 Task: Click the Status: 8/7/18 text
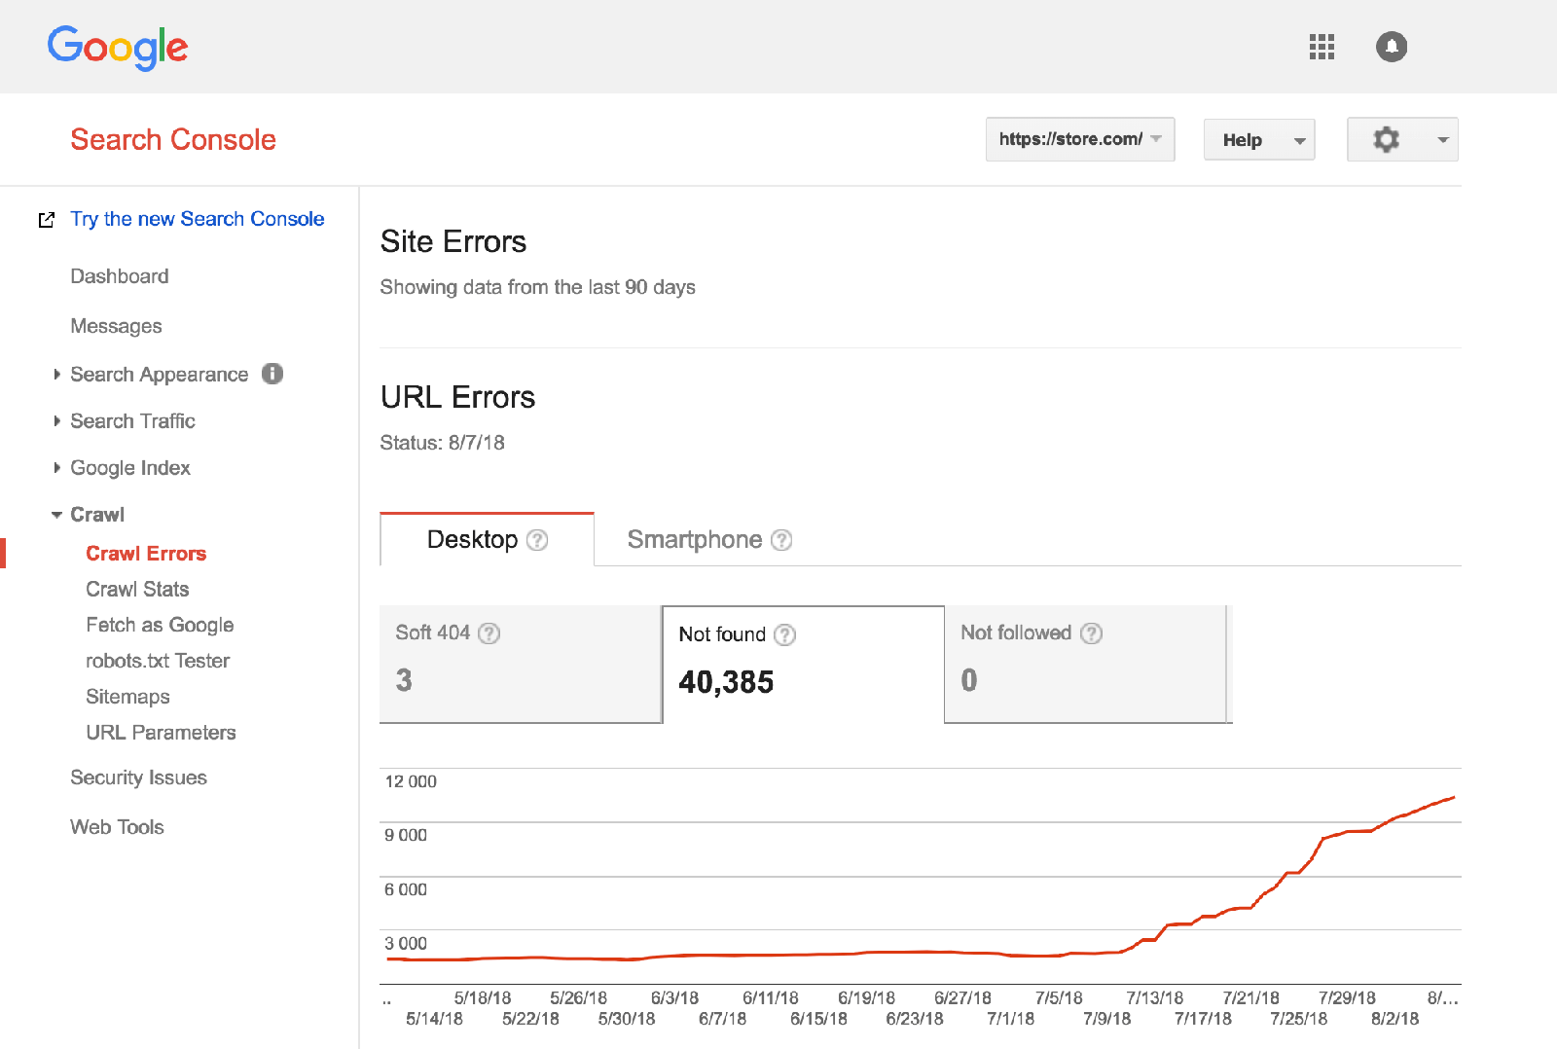click(x=442, y=443)
